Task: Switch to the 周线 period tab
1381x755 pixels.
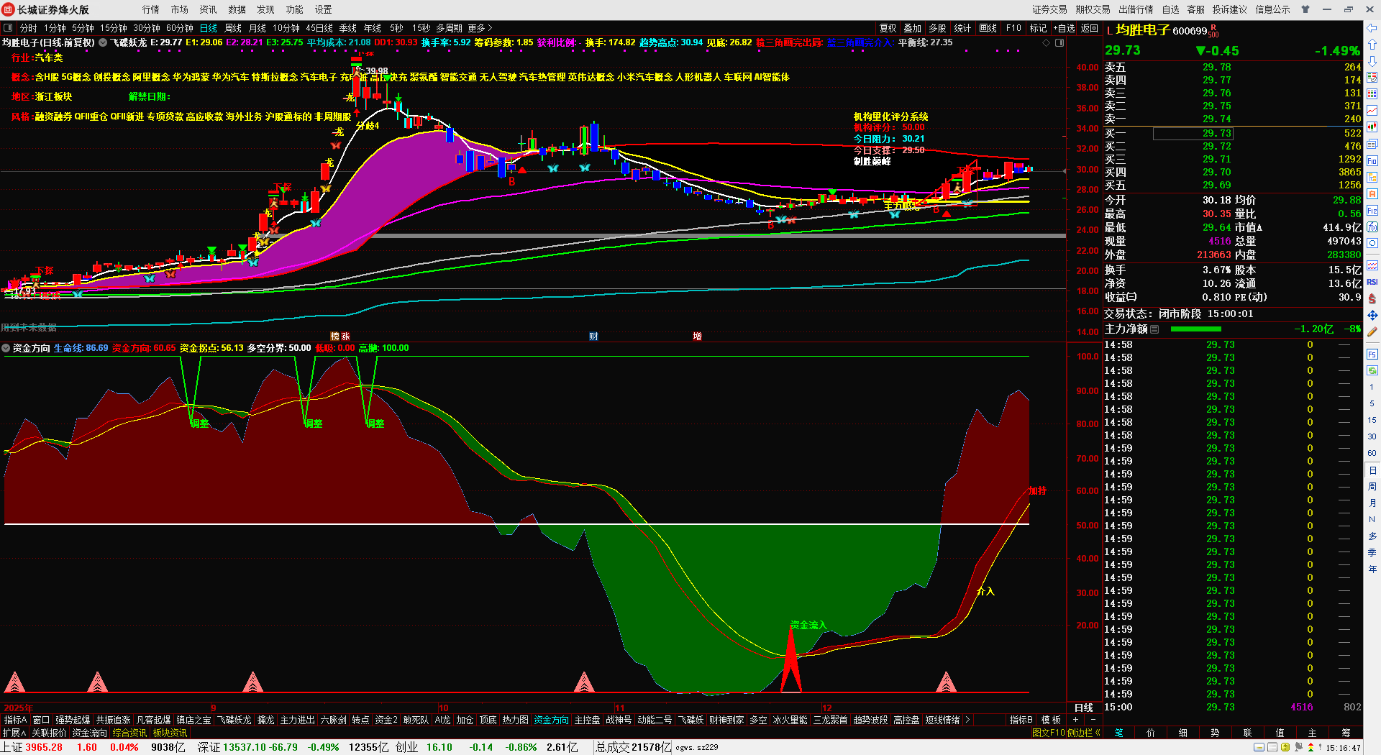Action: 233,28
